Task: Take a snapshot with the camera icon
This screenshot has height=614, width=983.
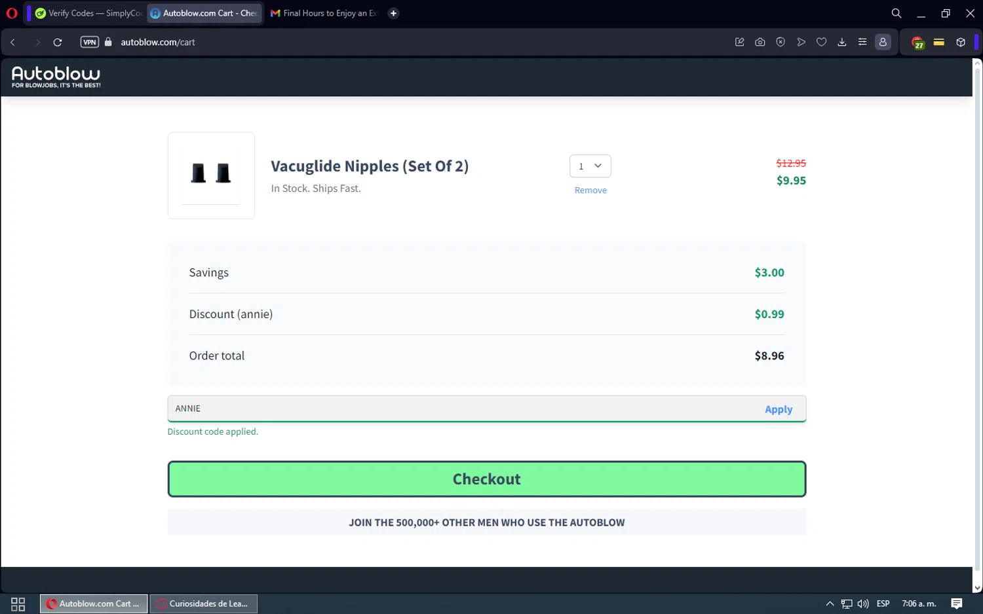Action: point(760,42)
